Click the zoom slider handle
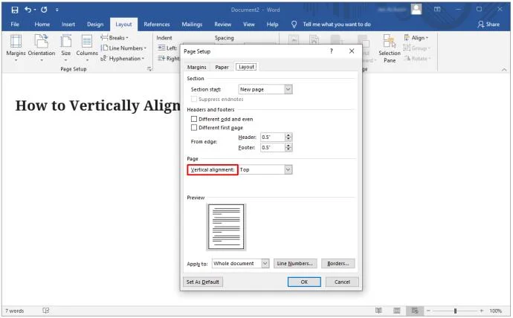513x318 pixels. coord(455,311)
